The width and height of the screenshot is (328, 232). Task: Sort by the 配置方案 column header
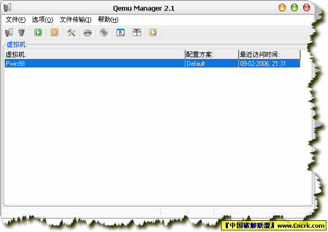point(212,55)
